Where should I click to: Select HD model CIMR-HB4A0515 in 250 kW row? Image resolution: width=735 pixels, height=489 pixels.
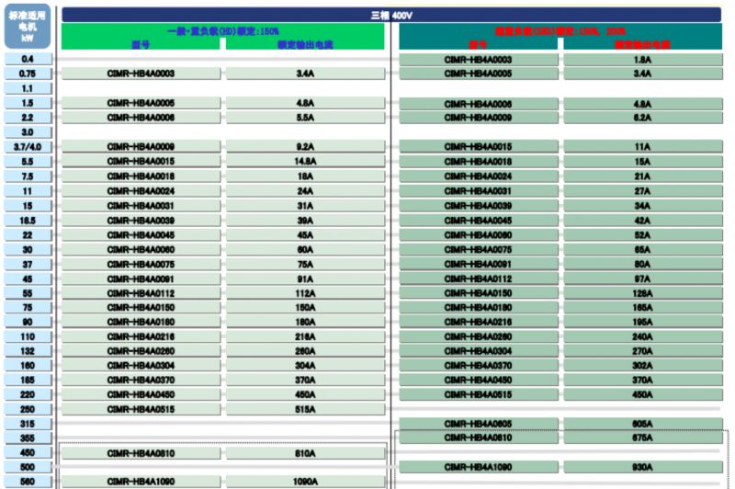[x=141, y=409]
